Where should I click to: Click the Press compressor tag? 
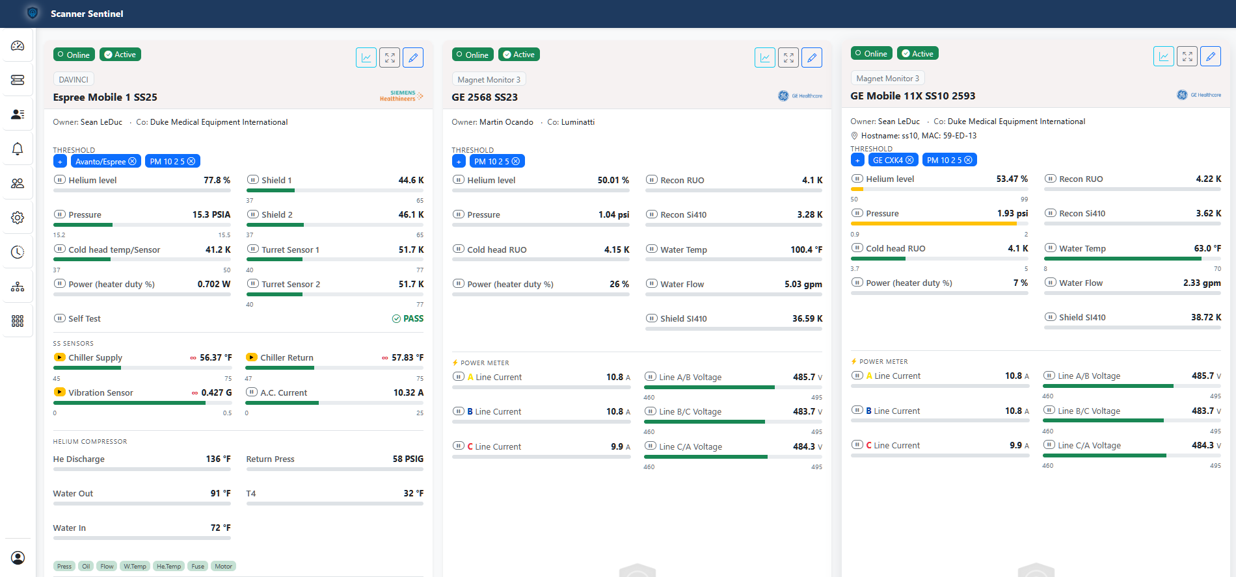click(64, 567)
